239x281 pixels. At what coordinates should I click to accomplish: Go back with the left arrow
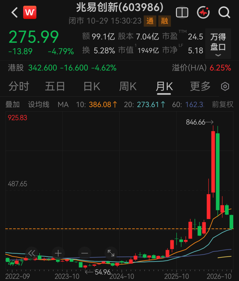[15, 13]
